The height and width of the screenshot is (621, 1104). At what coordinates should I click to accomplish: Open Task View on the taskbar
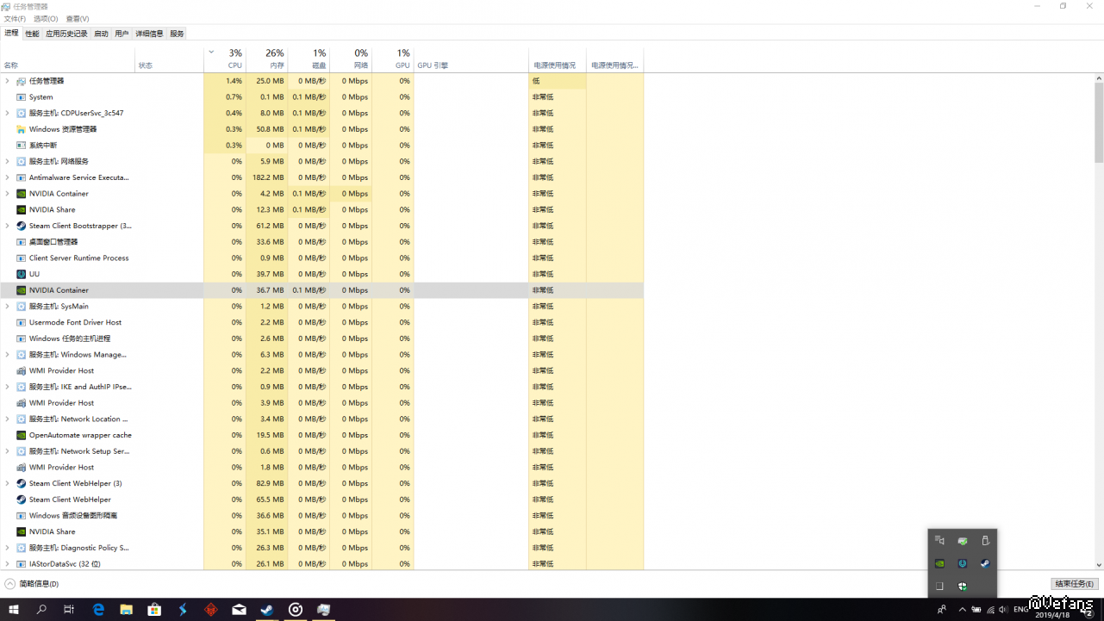tap(70, 610)
